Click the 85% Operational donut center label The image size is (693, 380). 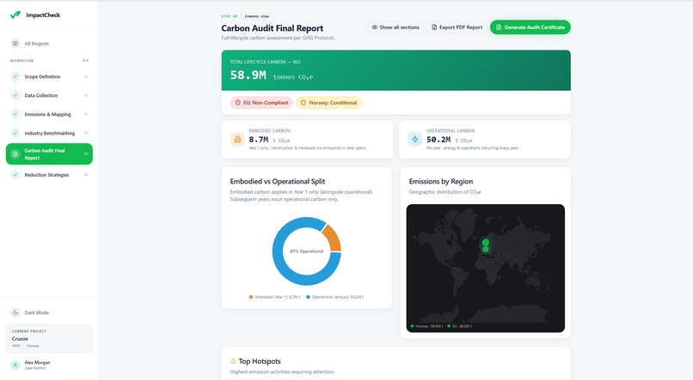[307, 251]
